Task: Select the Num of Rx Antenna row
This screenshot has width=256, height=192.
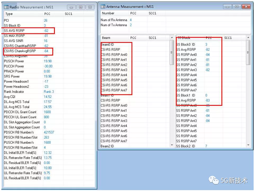Action: point(176,20)
